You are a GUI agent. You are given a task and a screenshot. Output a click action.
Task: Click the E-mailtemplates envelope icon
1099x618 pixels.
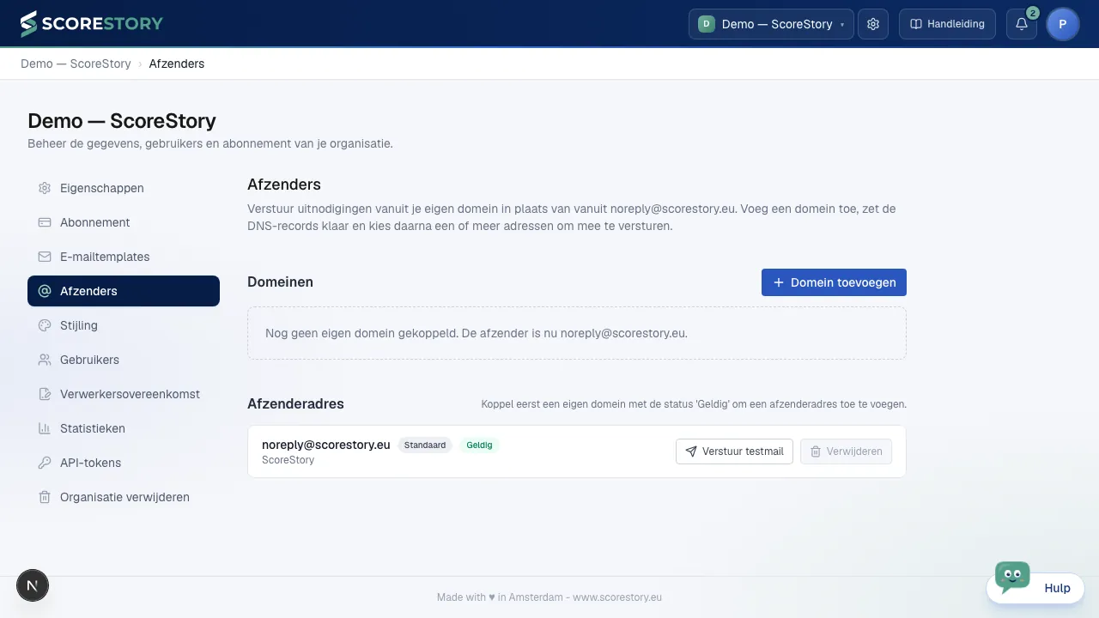(x=45, y=257)
